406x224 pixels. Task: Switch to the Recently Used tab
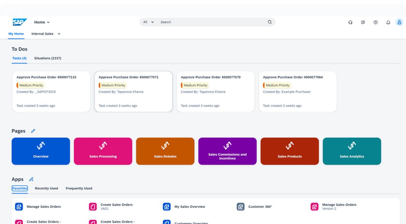tap(46, 188)
